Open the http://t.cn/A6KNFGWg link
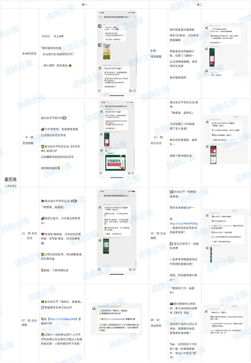 [184, 224]
